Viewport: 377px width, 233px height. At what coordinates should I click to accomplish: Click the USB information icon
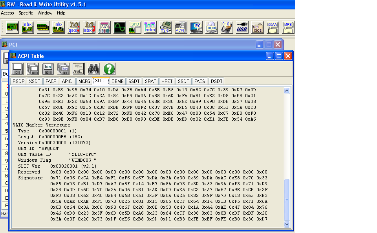point(242,27)
